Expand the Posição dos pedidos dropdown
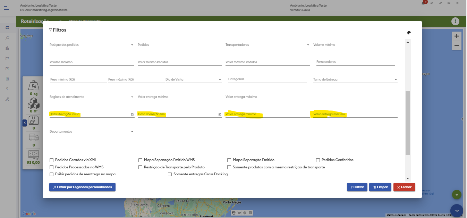 [x=132, y=45]
